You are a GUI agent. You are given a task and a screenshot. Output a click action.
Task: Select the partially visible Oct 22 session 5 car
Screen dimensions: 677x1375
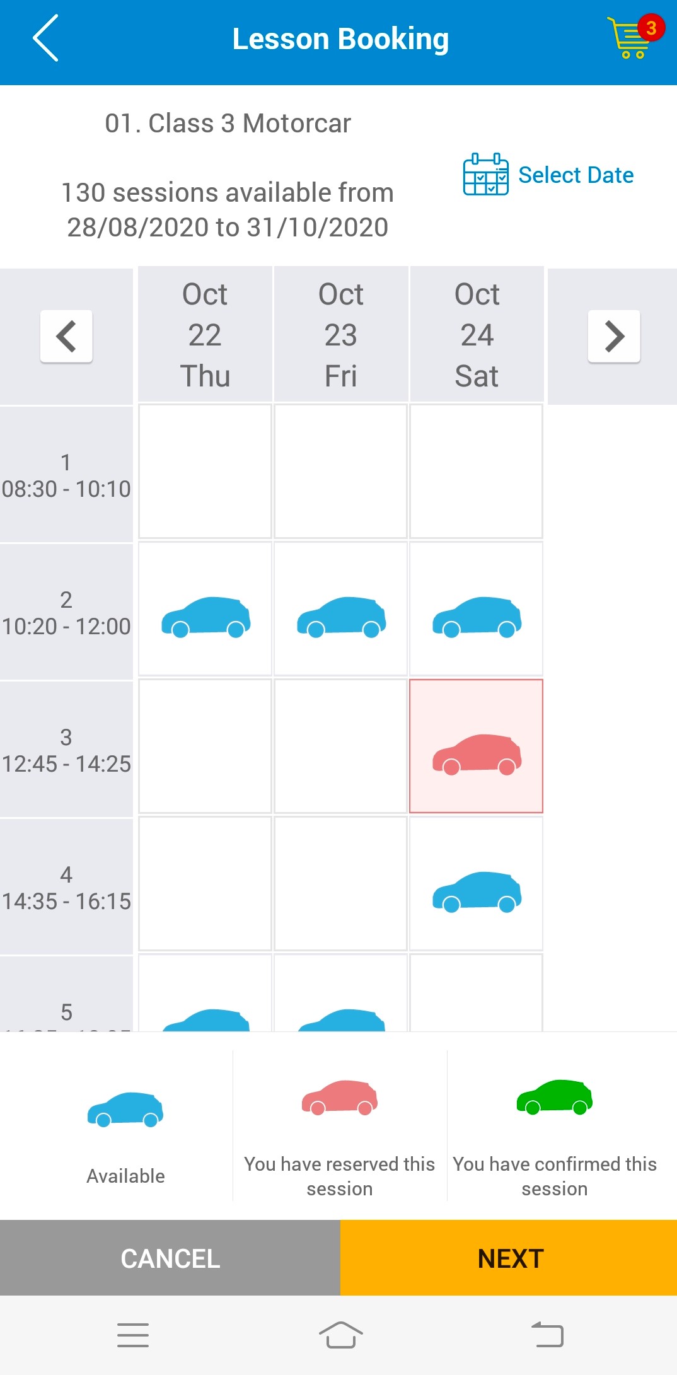point(205,1018)
